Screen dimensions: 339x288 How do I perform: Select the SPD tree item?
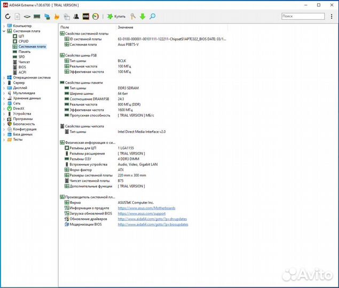21,57
